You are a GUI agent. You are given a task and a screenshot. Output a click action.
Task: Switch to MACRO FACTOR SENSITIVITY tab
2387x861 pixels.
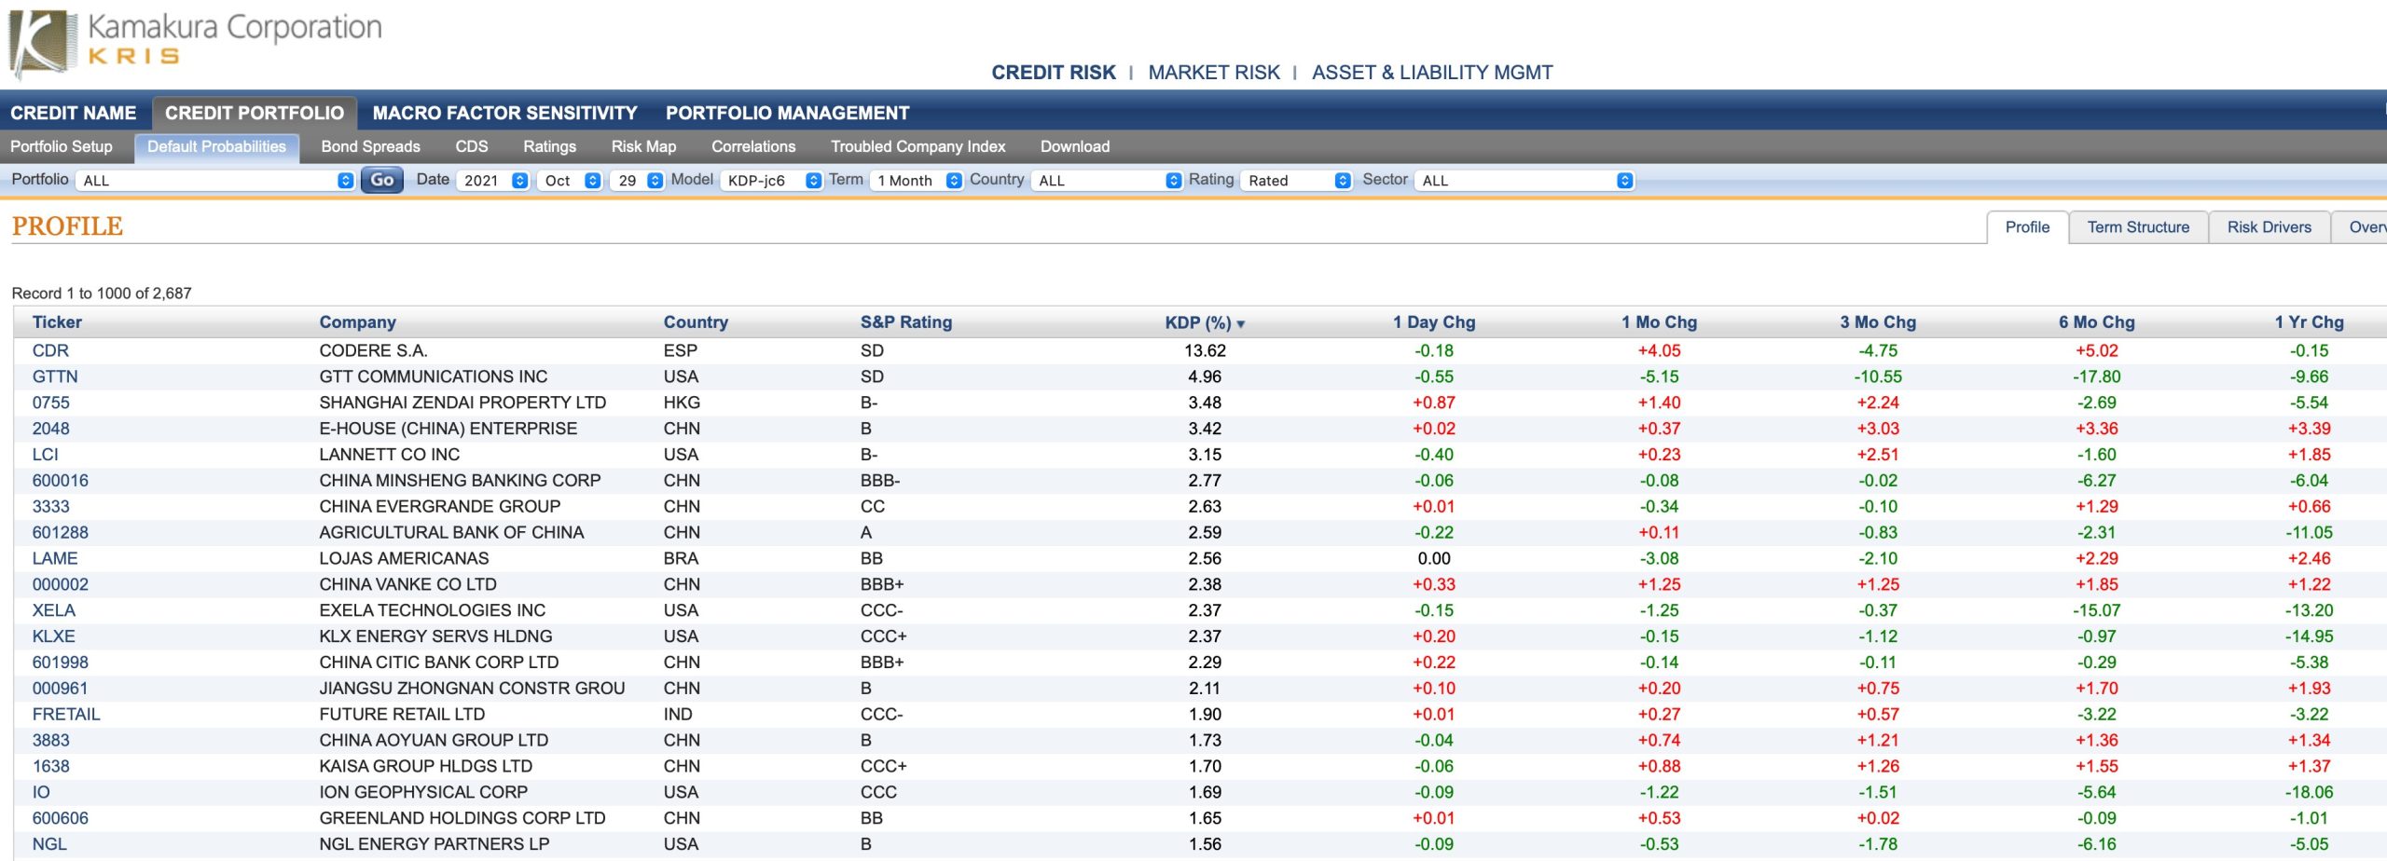[505, 113]
